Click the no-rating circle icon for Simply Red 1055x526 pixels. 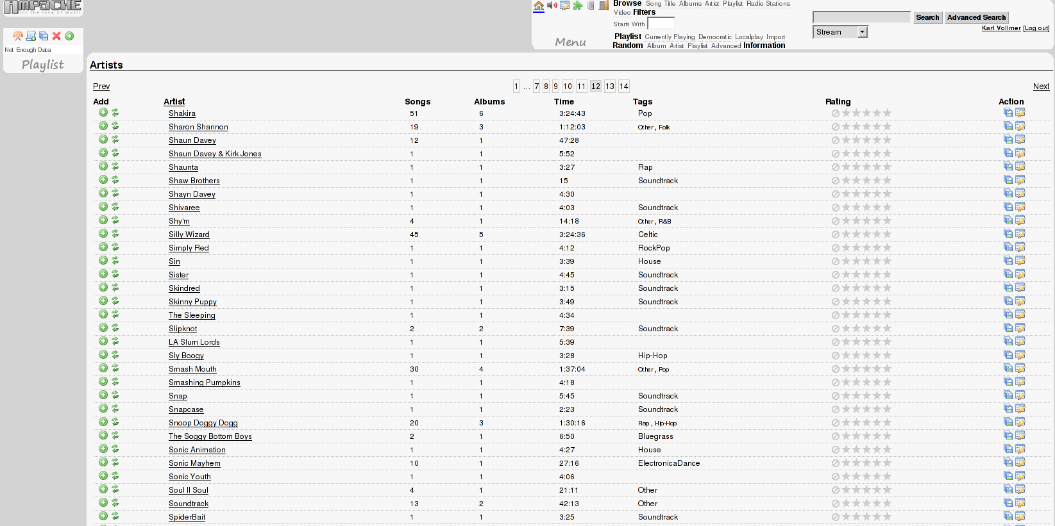pos(836,248)
